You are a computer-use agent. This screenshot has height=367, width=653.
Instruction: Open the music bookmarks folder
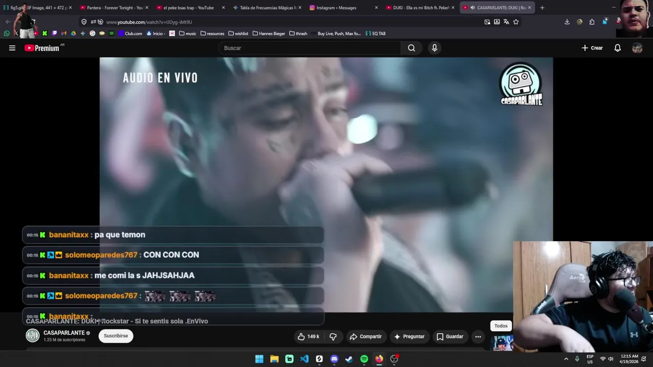click(188, 34)
